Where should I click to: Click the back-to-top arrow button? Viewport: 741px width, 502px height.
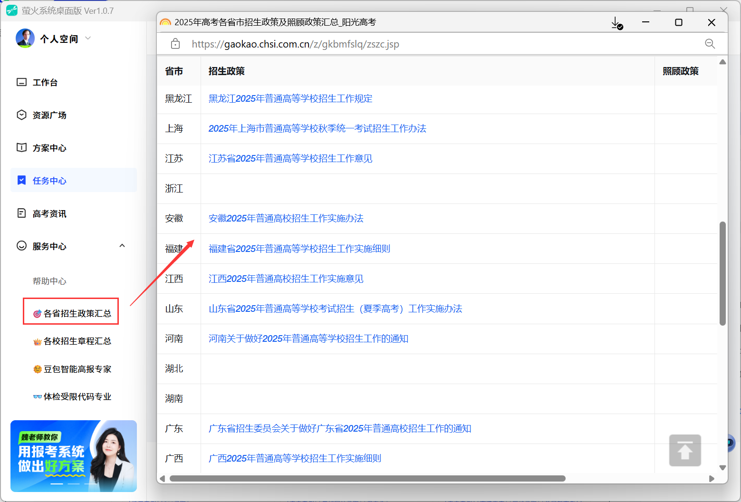(x=684, y=450)
